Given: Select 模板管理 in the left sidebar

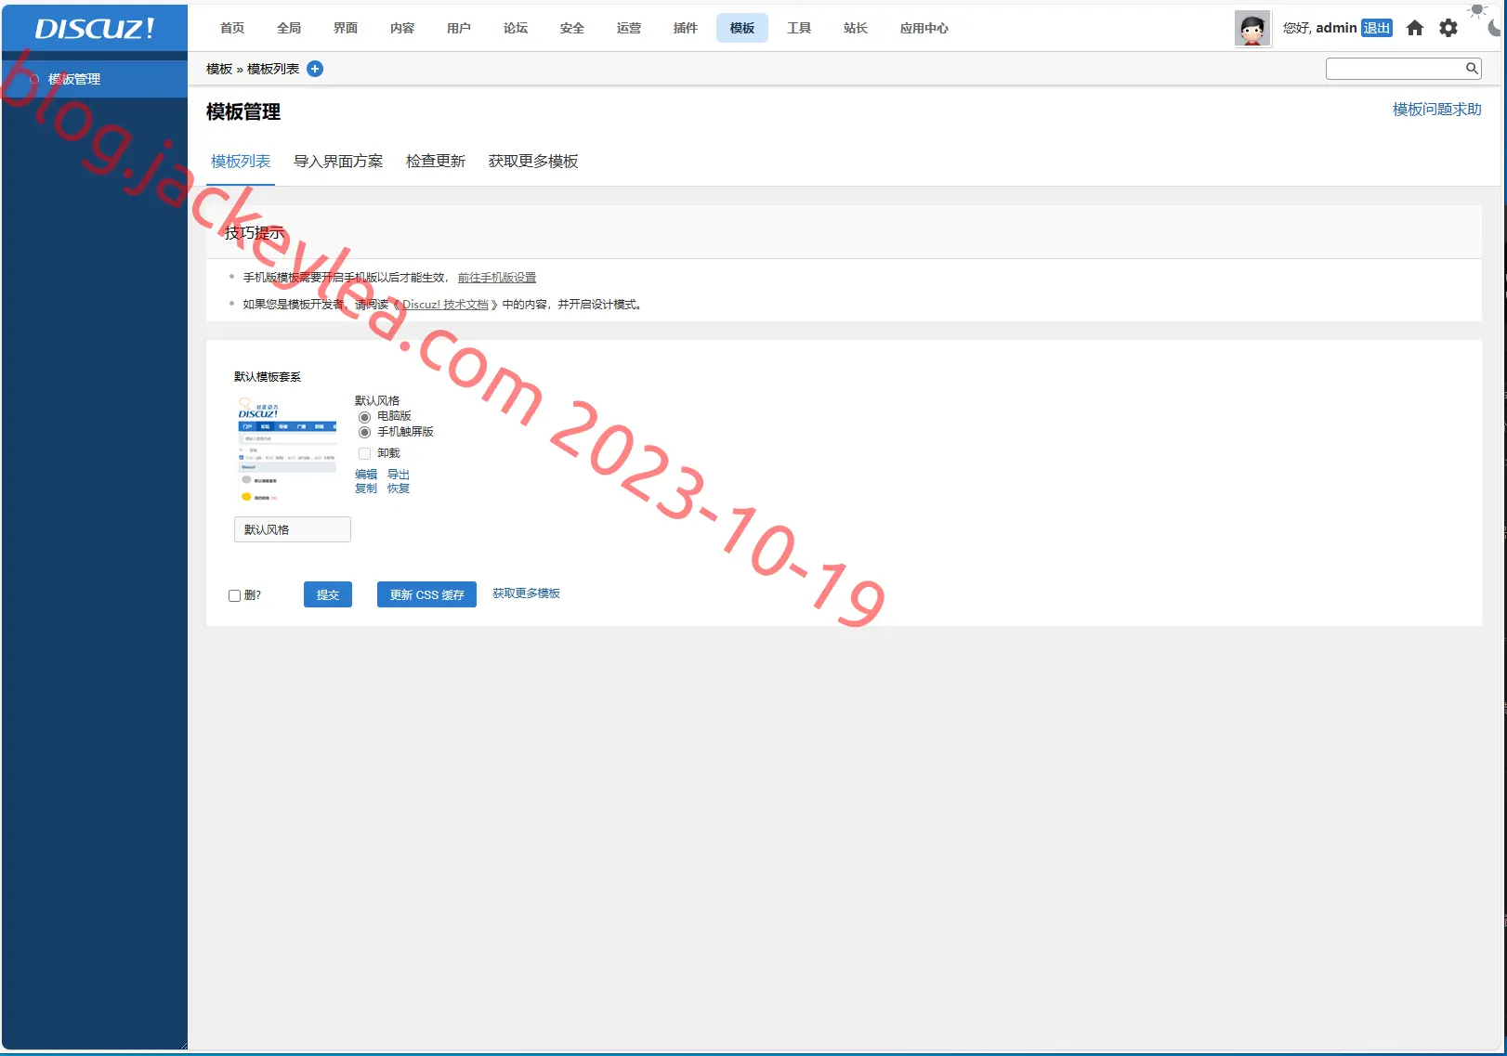Looking at the screenshot, I should tap(94, 79).
